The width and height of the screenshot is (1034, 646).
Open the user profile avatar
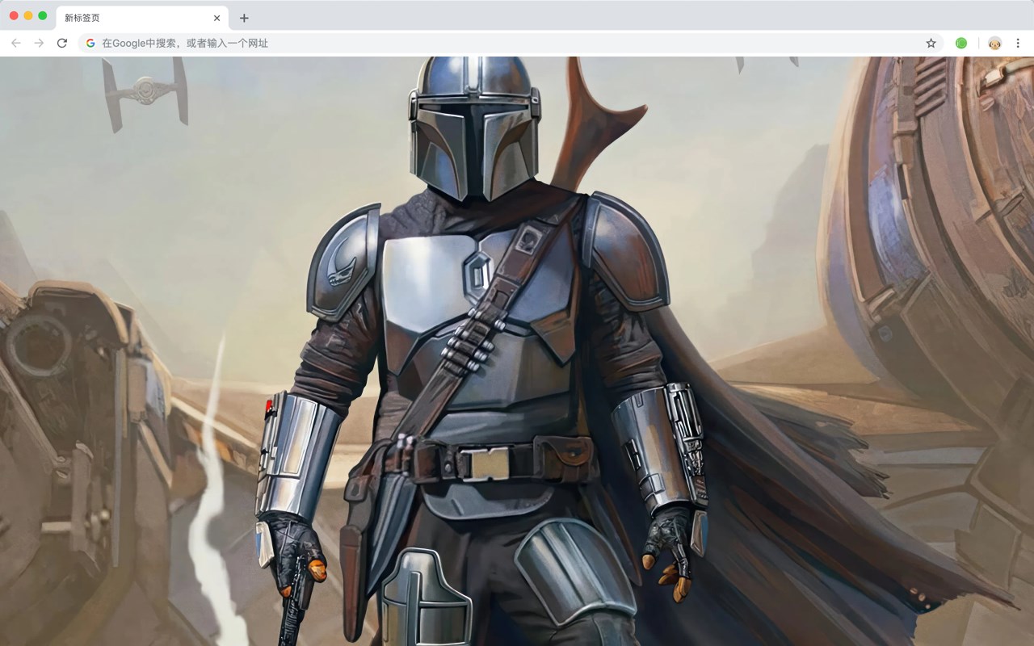point(994,43)
